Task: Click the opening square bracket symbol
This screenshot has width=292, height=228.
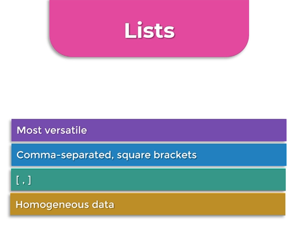Action: point(18,180)
